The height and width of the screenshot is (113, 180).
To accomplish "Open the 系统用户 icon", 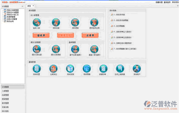I will (x=137, y=69).
